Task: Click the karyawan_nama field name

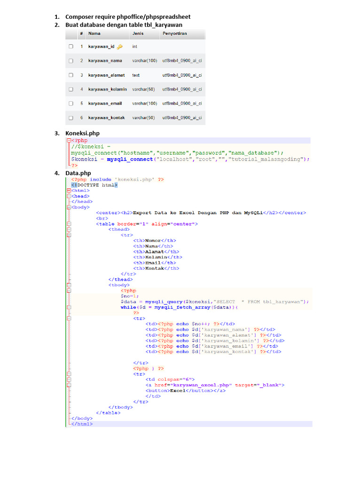Action: pyautogui.click(x=105, y=61)
